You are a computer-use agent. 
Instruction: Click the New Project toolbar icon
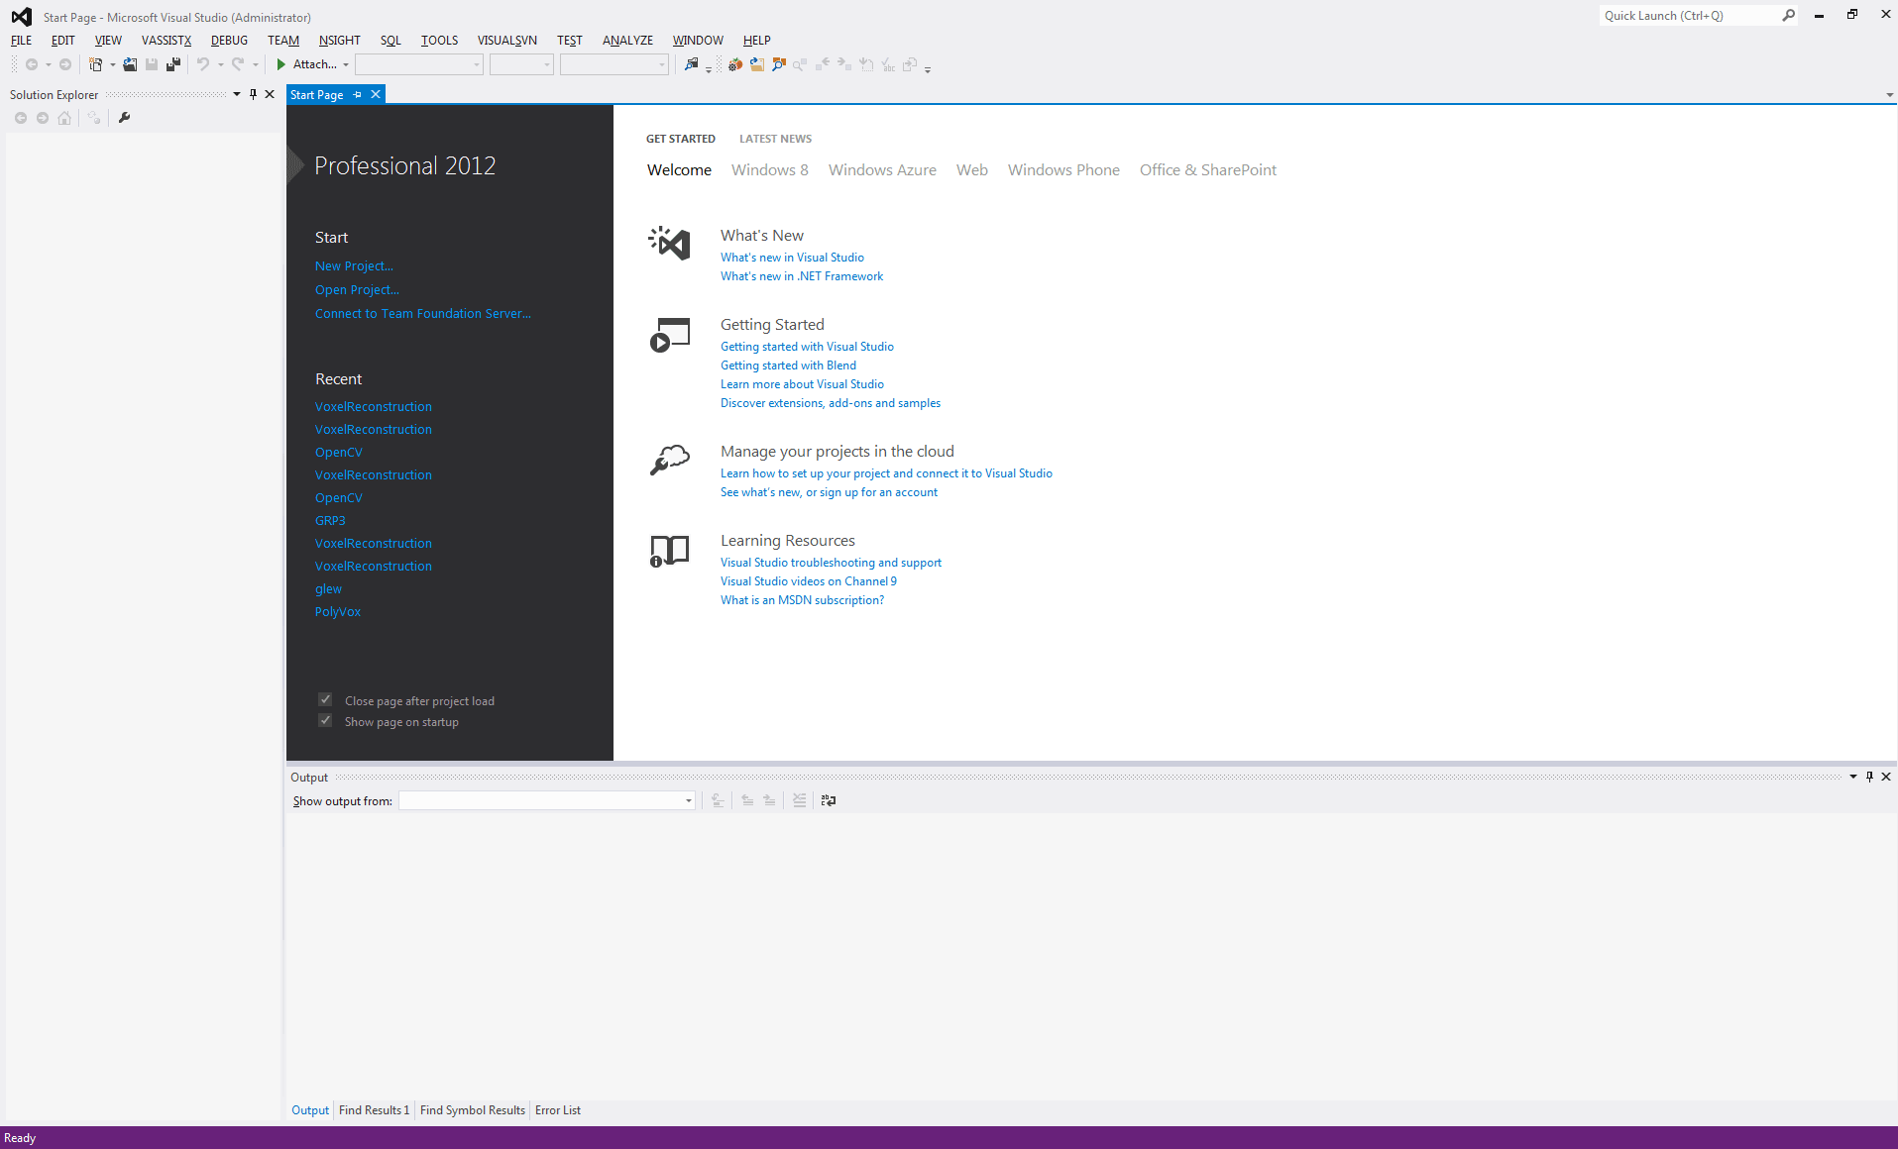(96, 64)
